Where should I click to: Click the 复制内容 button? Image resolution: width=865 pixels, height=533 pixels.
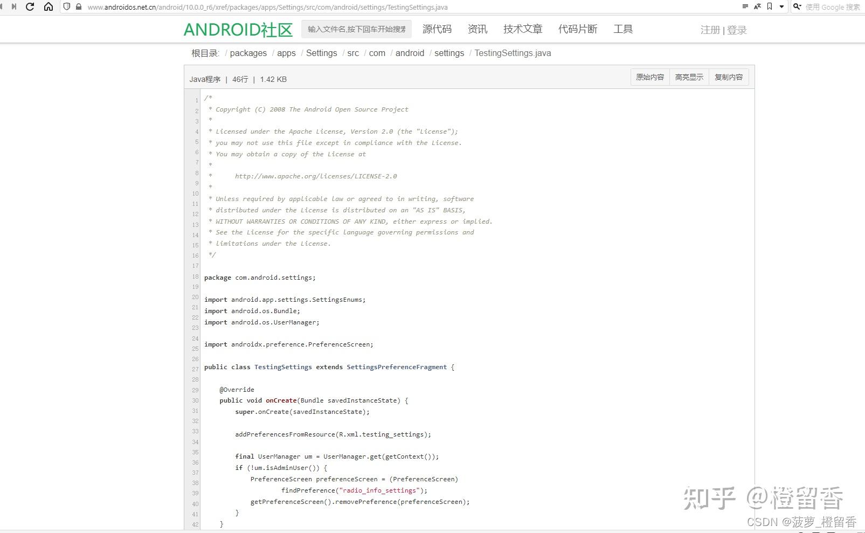click(x=729, y=77)
